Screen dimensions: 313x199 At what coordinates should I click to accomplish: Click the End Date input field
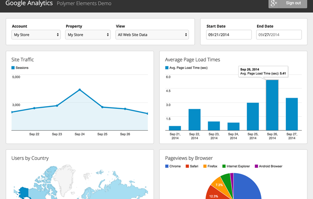pos(279,35)
